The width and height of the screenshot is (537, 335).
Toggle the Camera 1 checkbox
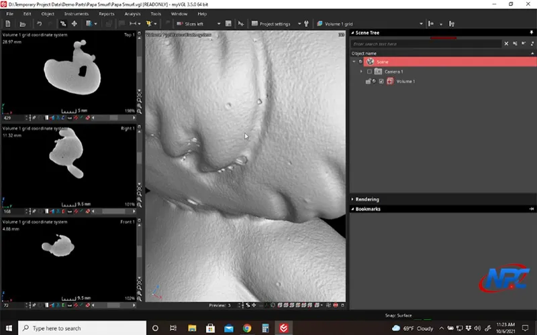369,72
